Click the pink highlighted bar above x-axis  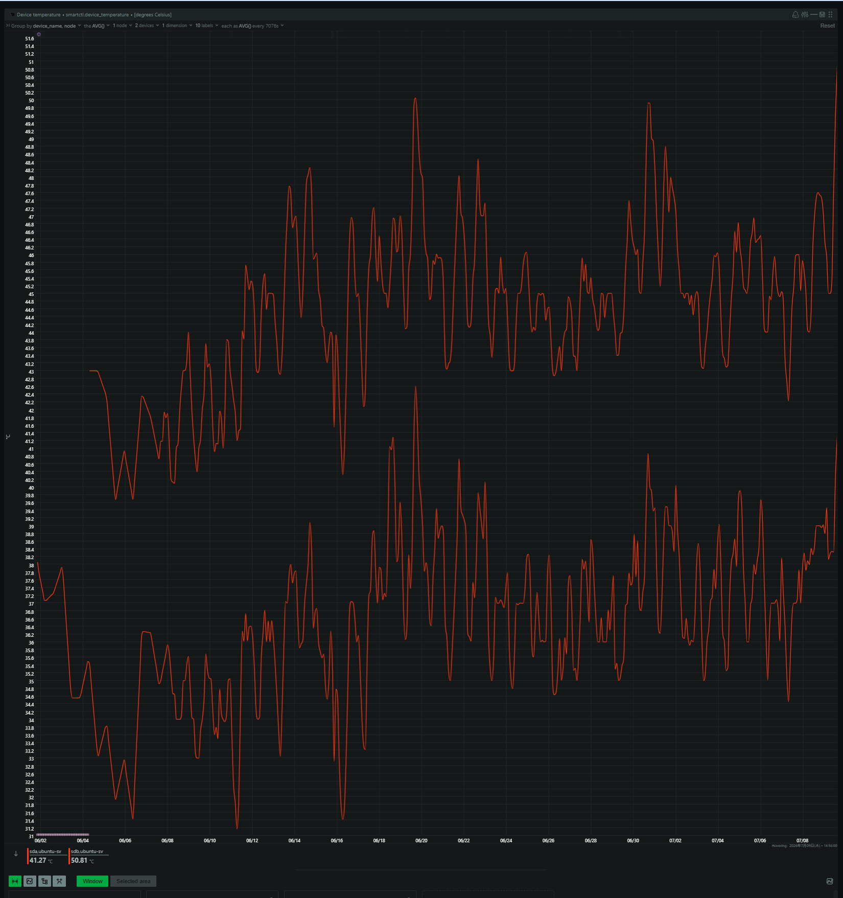point(62,835)
